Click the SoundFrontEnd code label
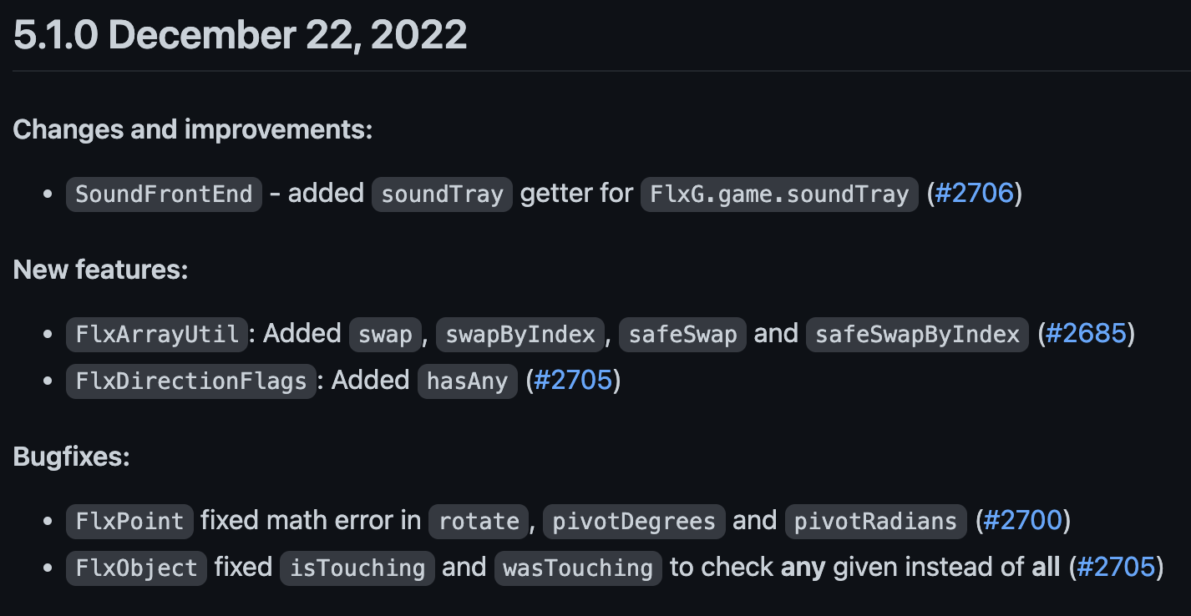 coord(164,194)
